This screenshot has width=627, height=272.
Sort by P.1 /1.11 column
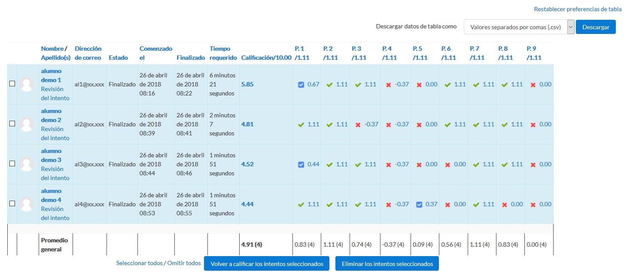[x=302, y=53]
